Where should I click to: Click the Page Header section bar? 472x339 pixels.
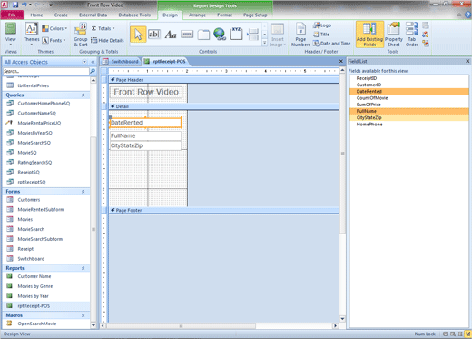coord(224,80)
